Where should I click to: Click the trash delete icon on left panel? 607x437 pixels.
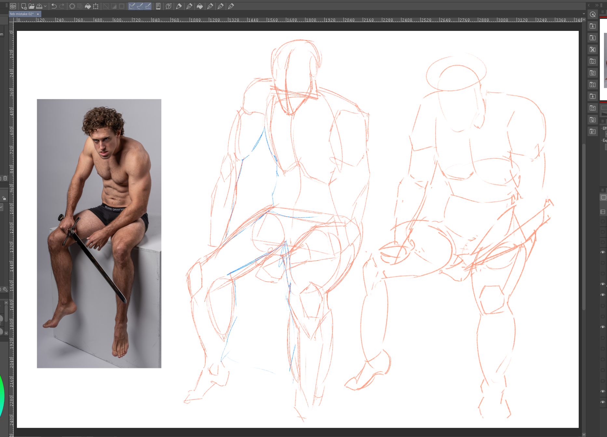pos(5,178)
